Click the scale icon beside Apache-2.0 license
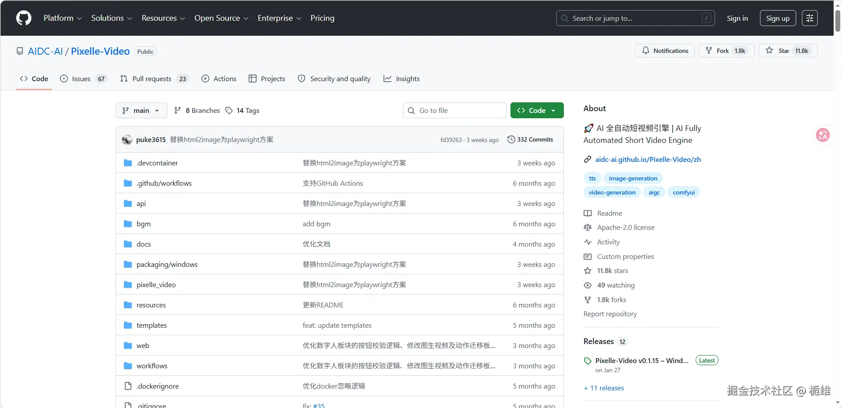The width and height of the screenshot is (842, 408). 588,228
